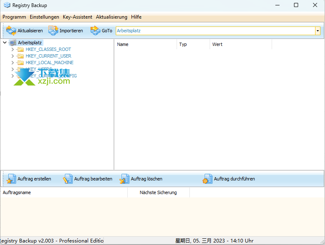Image resolution: width=325 pixels, height=245 pixels.
Task: Open the Einstellungen menu
Action: click(44, 17)
